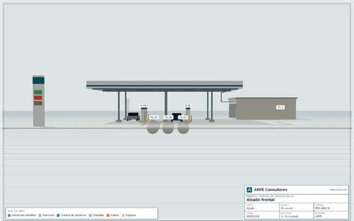Click the TK-02 tank label

click(168, 118)
